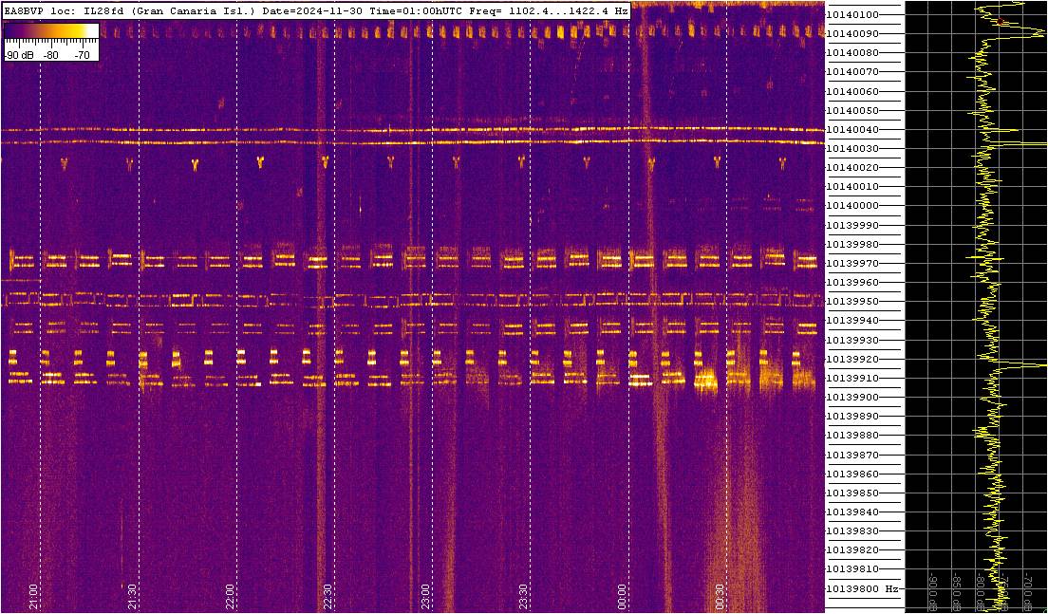This screenshot has width=1048, height=614.
Task: Click the 10140100 frequency label
Action: click(852, 14)
